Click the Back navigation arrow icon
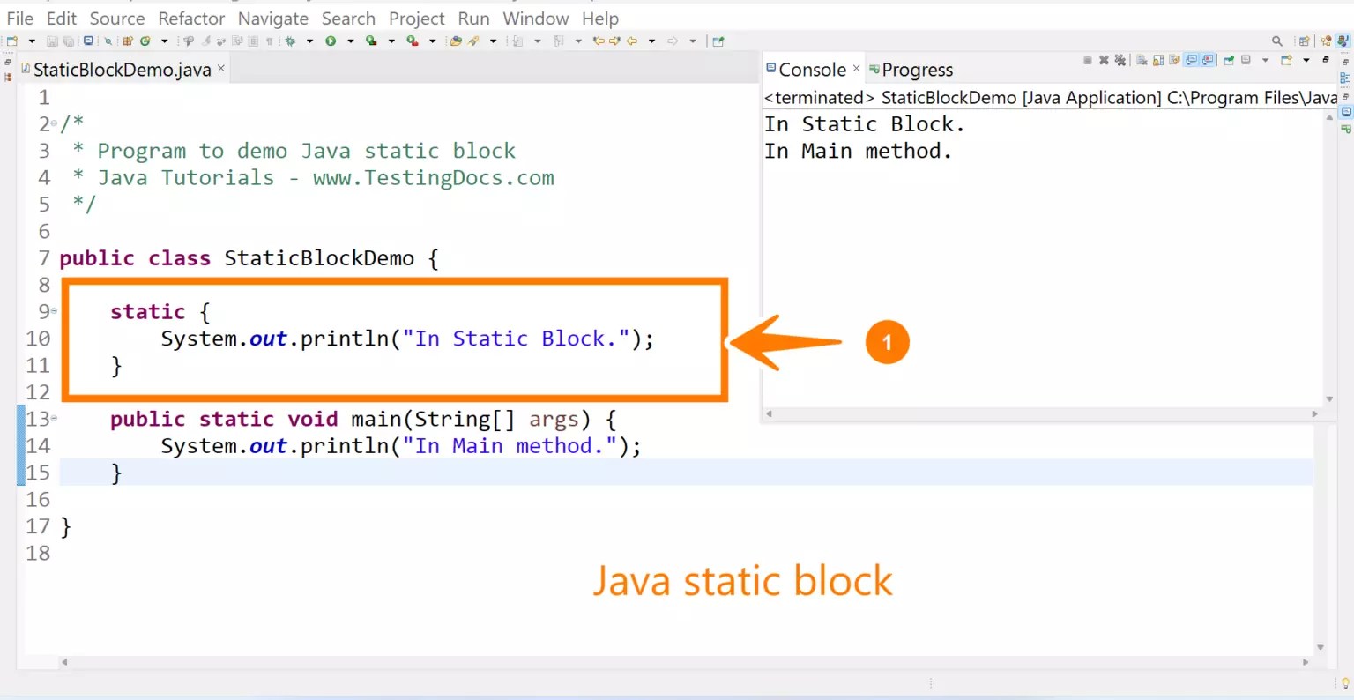The height and width of the screenshot is (700, 1354). click(x=632, y=41)
